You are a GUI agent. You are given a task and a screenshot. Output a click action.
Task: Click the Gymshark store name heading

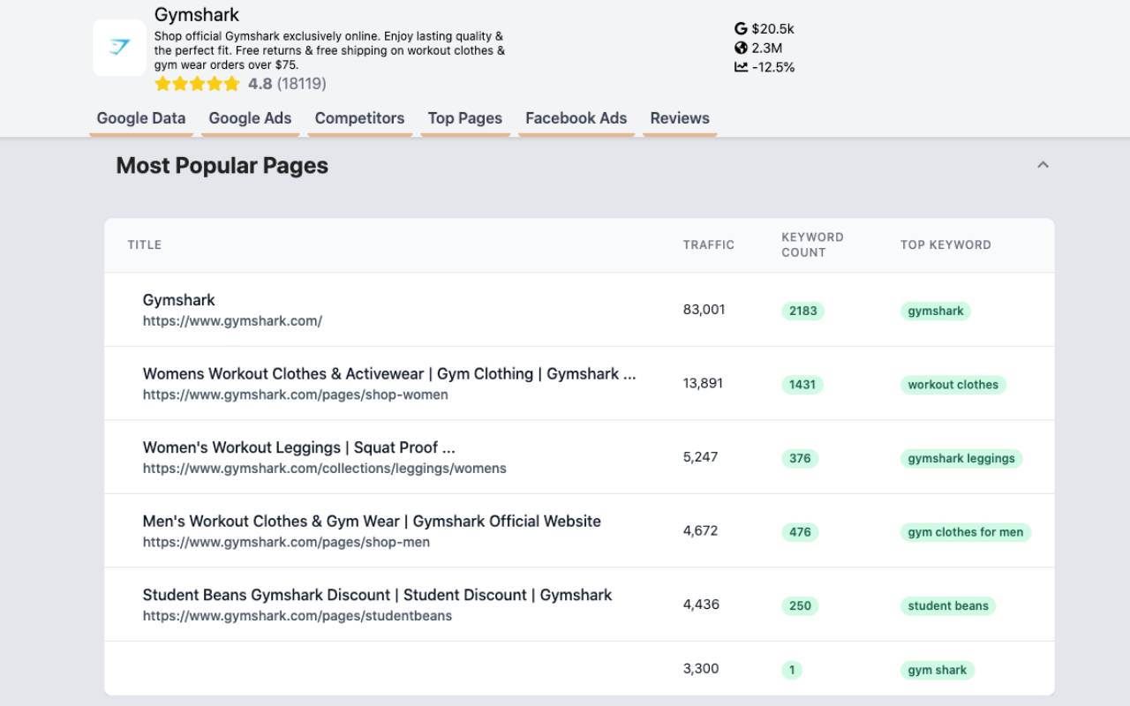(196, 15)
